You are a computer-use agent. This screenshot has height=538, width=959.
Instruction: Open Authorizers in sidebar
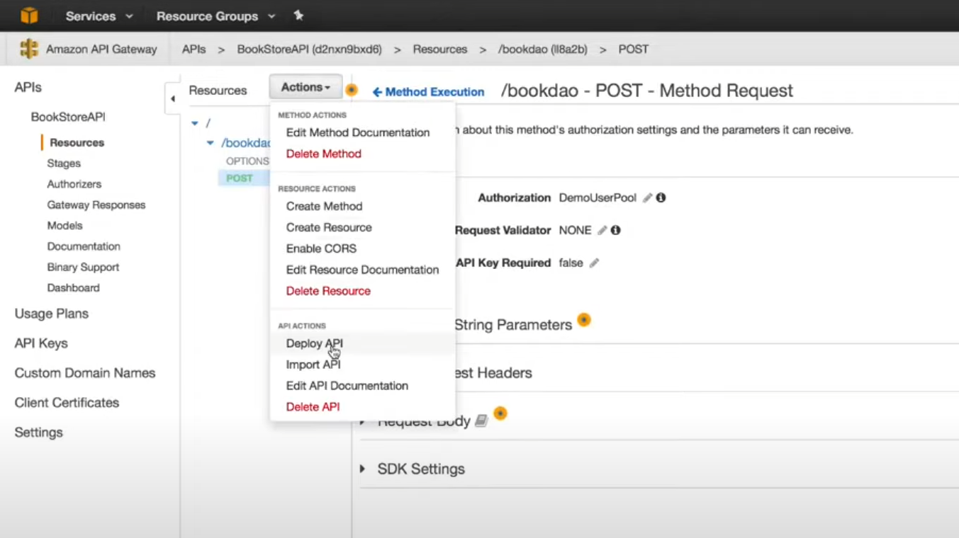click(x=74, y=184)
